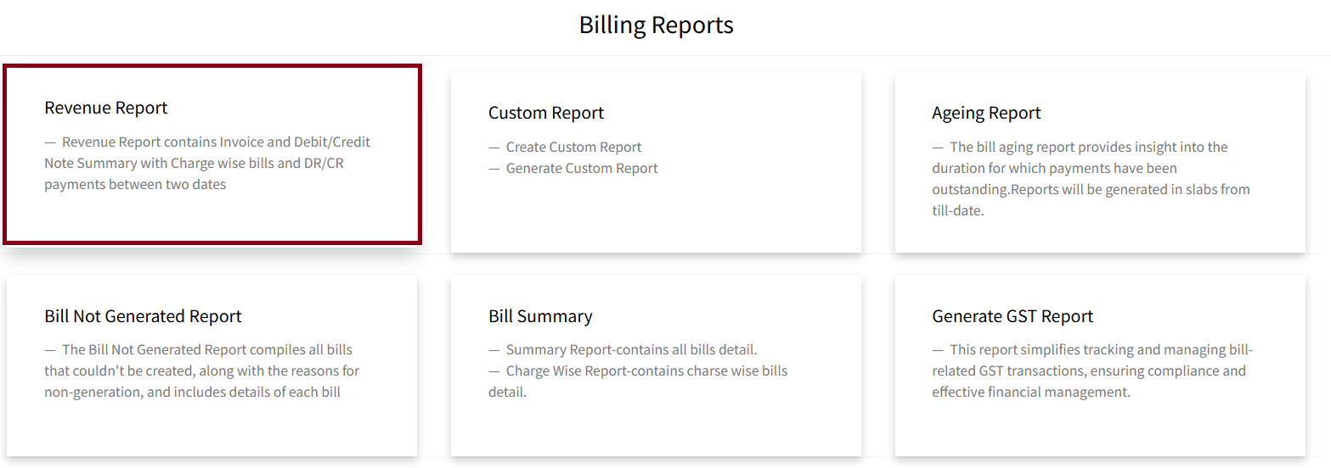Click Bill Not Generated Report description text
1331x468 pixels.
[x=201, y=370]
